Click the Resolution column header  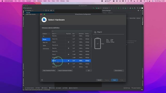coord(81,34)
